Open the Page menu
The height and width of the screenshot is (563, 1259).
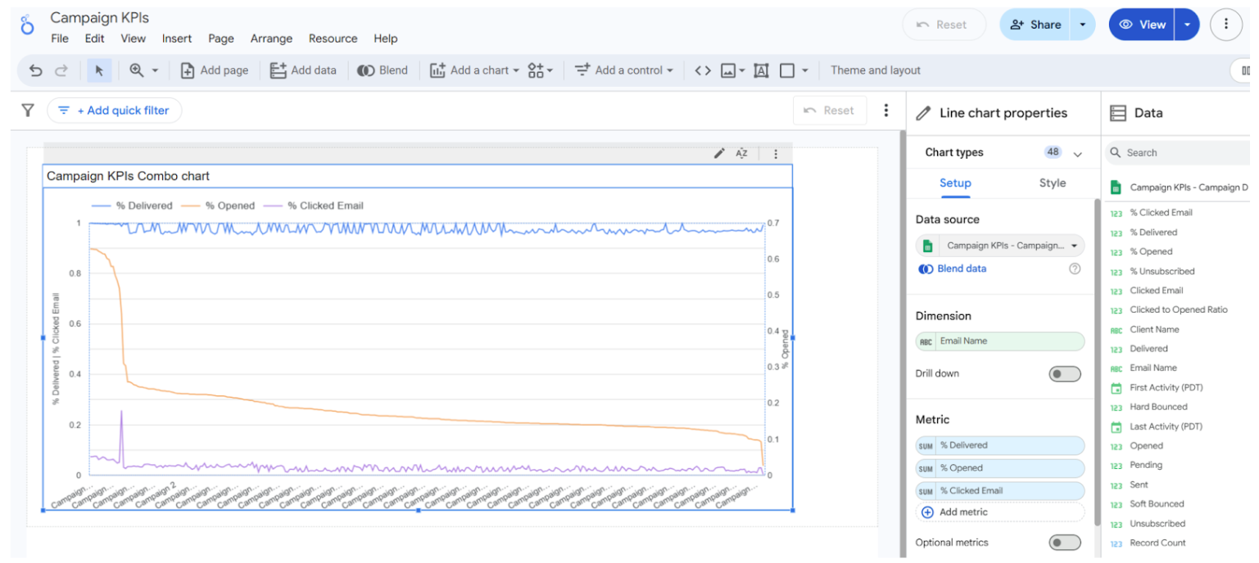(221, 38)
